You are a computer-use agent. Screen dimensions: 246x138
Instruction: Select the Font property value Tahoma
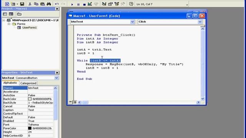coord(33,125)
